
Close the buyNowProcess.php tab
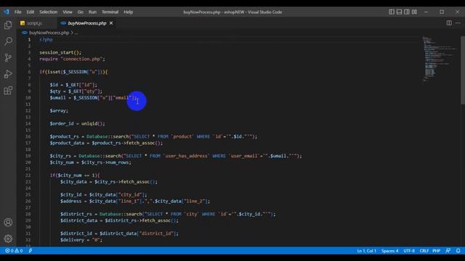(111, 23)
